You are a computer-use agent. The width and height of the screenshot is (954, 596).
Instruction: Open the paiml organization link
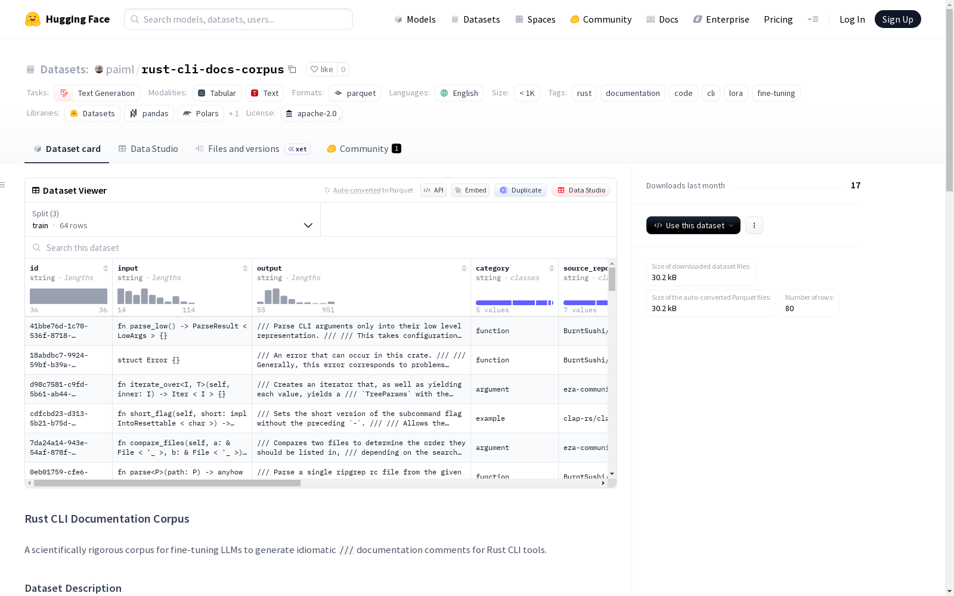click(x=120, y=69)
